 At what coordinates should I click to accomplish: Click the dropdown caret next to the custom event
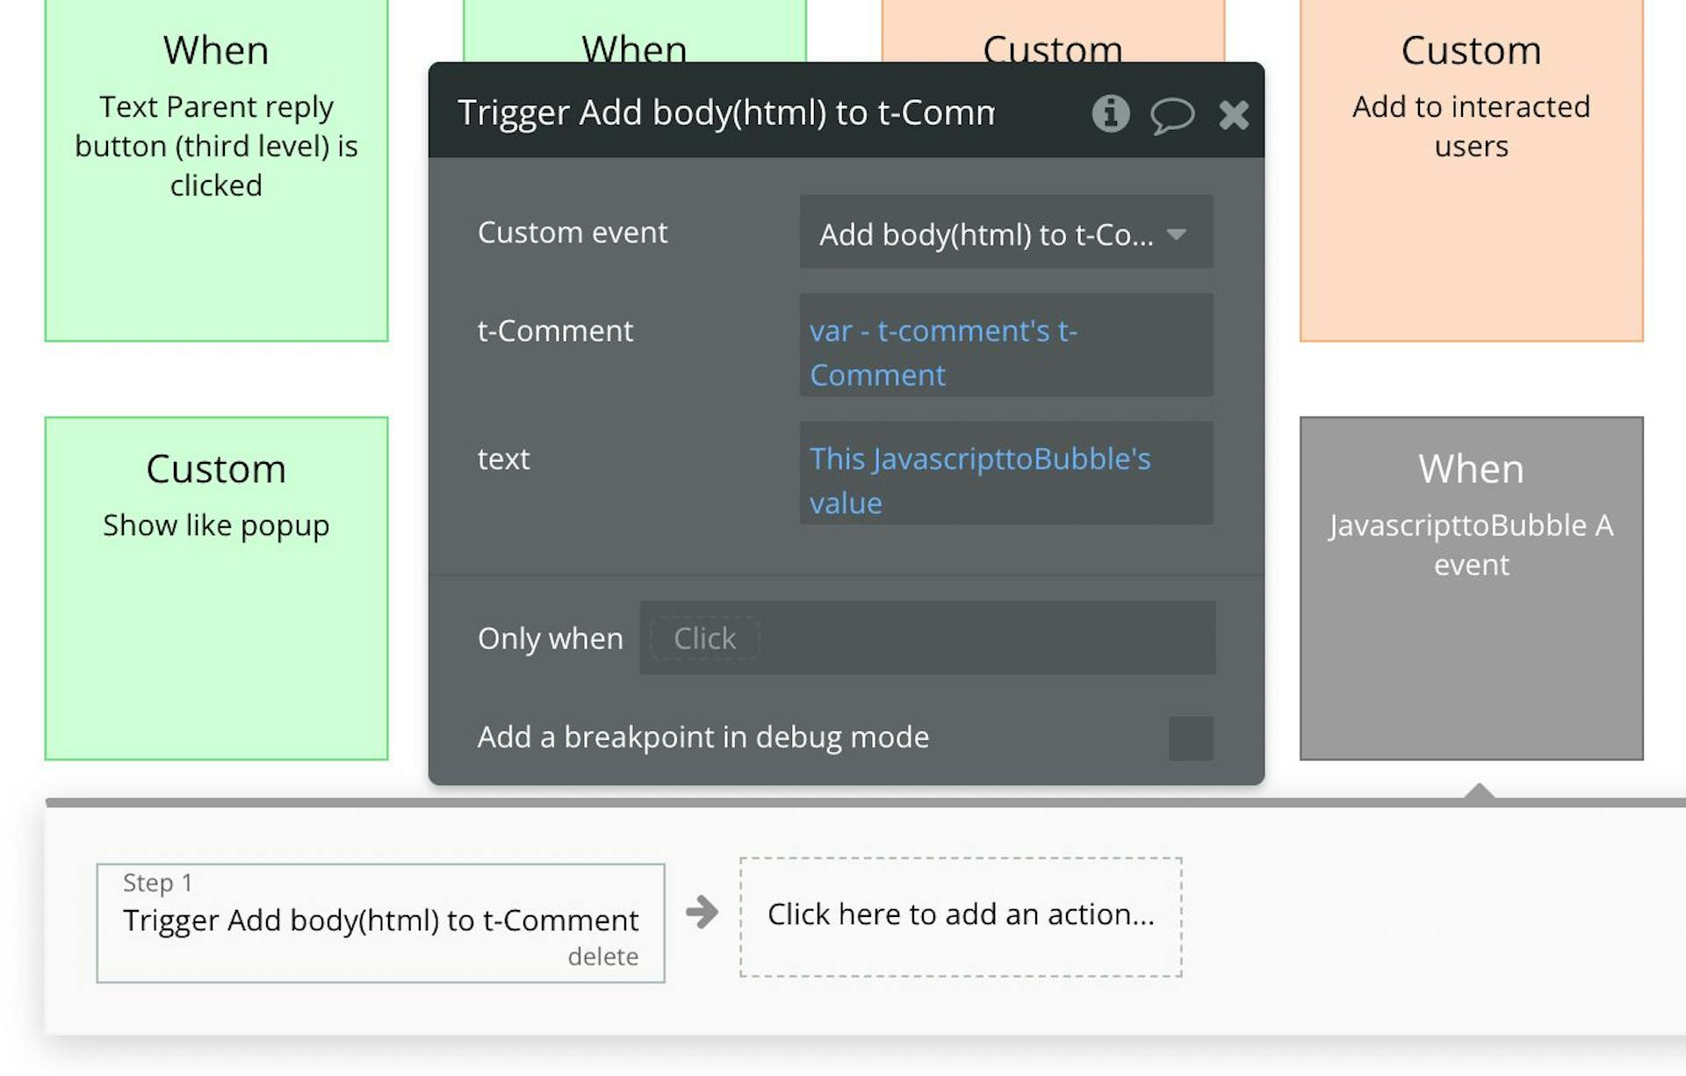tap(1179, 235)
